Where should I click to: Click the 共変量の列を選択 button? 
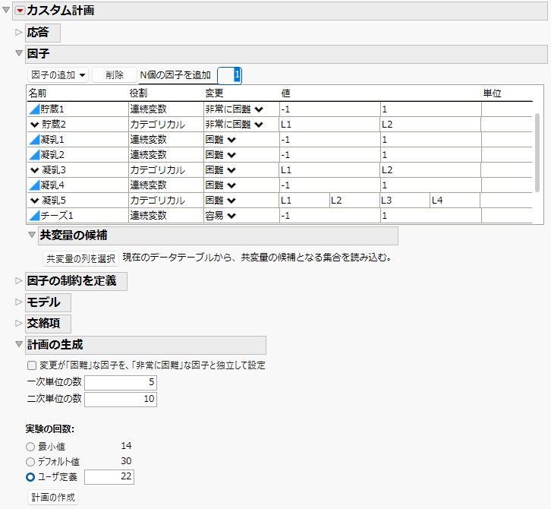point(80,258)
